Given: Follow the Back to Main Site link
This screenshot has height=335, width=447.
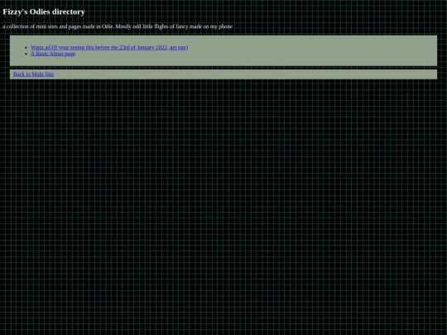Looking at the screenshot, I should pos(33,74).
